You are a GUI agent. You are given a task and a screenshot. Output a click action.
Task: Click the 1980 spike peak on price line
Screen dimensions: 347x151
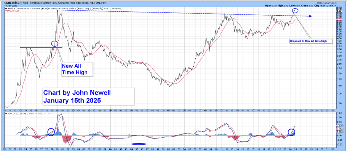(x=57, y=11)
